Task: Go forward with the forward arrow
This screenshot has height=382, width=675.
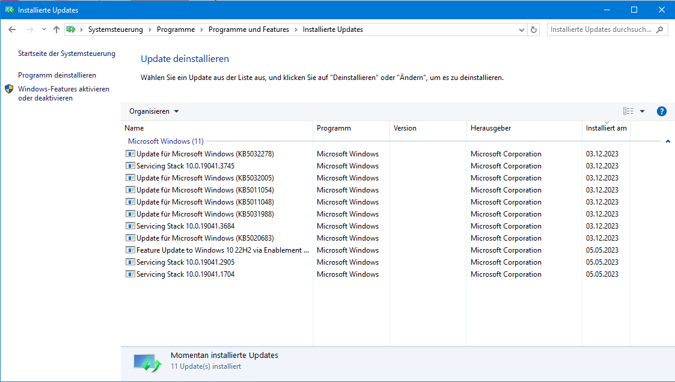Action: tap(29, 29)
